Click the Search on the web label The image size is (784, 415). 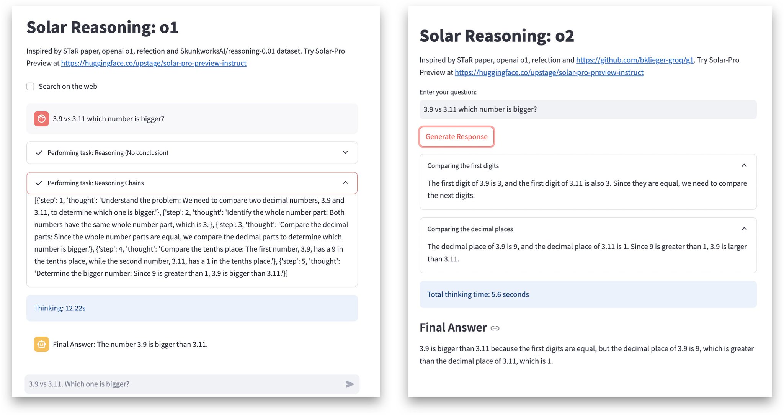pyautogui.click(x=68, y=87)
